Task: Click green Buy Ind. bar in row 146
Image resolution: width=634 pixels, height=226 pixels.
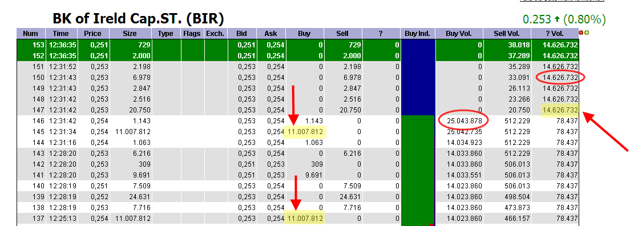Action: pyautogui.click(x=418, y=120)
